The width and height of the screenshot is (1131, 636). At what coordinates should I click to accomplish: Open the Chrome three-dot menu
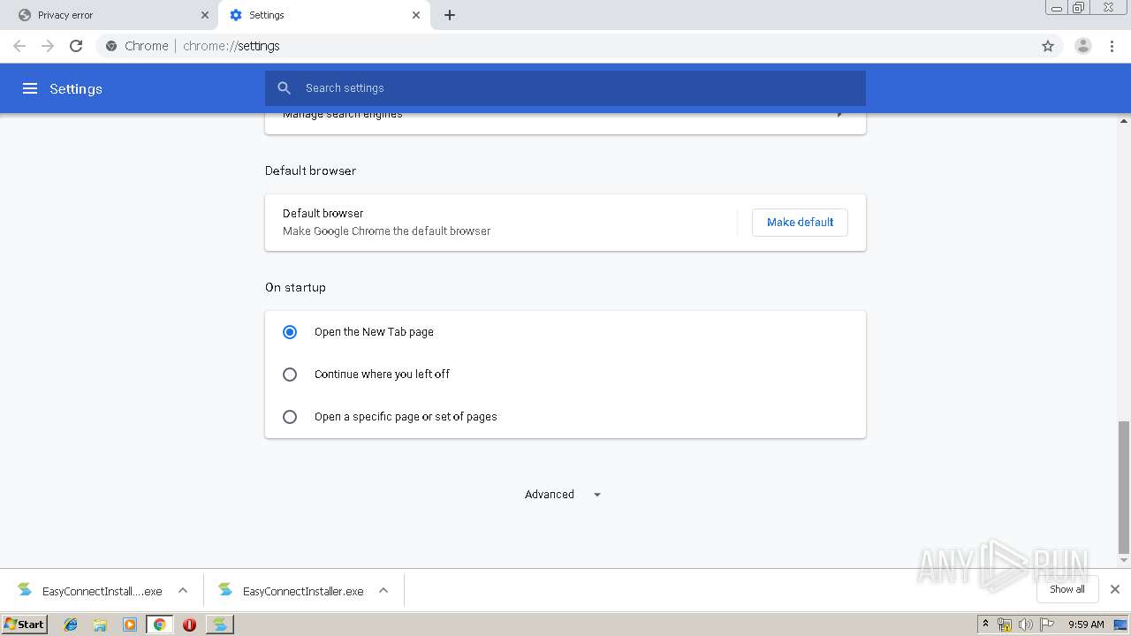tap(1112, 46)
